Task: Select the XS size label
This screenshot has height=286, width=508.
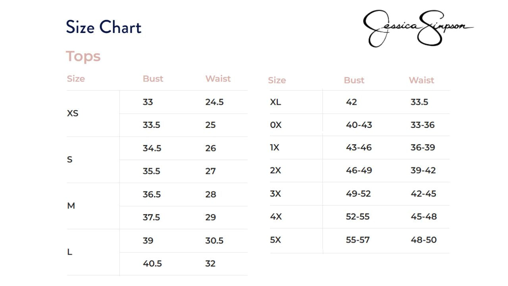Action: pos(73,113)
